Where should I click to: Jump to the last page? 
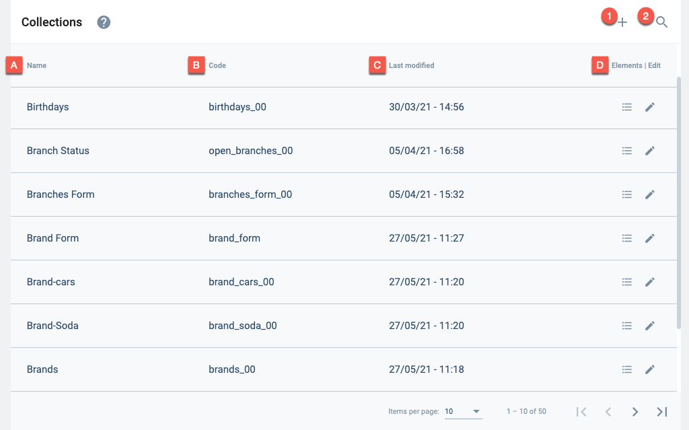click(x=662, y=412)
